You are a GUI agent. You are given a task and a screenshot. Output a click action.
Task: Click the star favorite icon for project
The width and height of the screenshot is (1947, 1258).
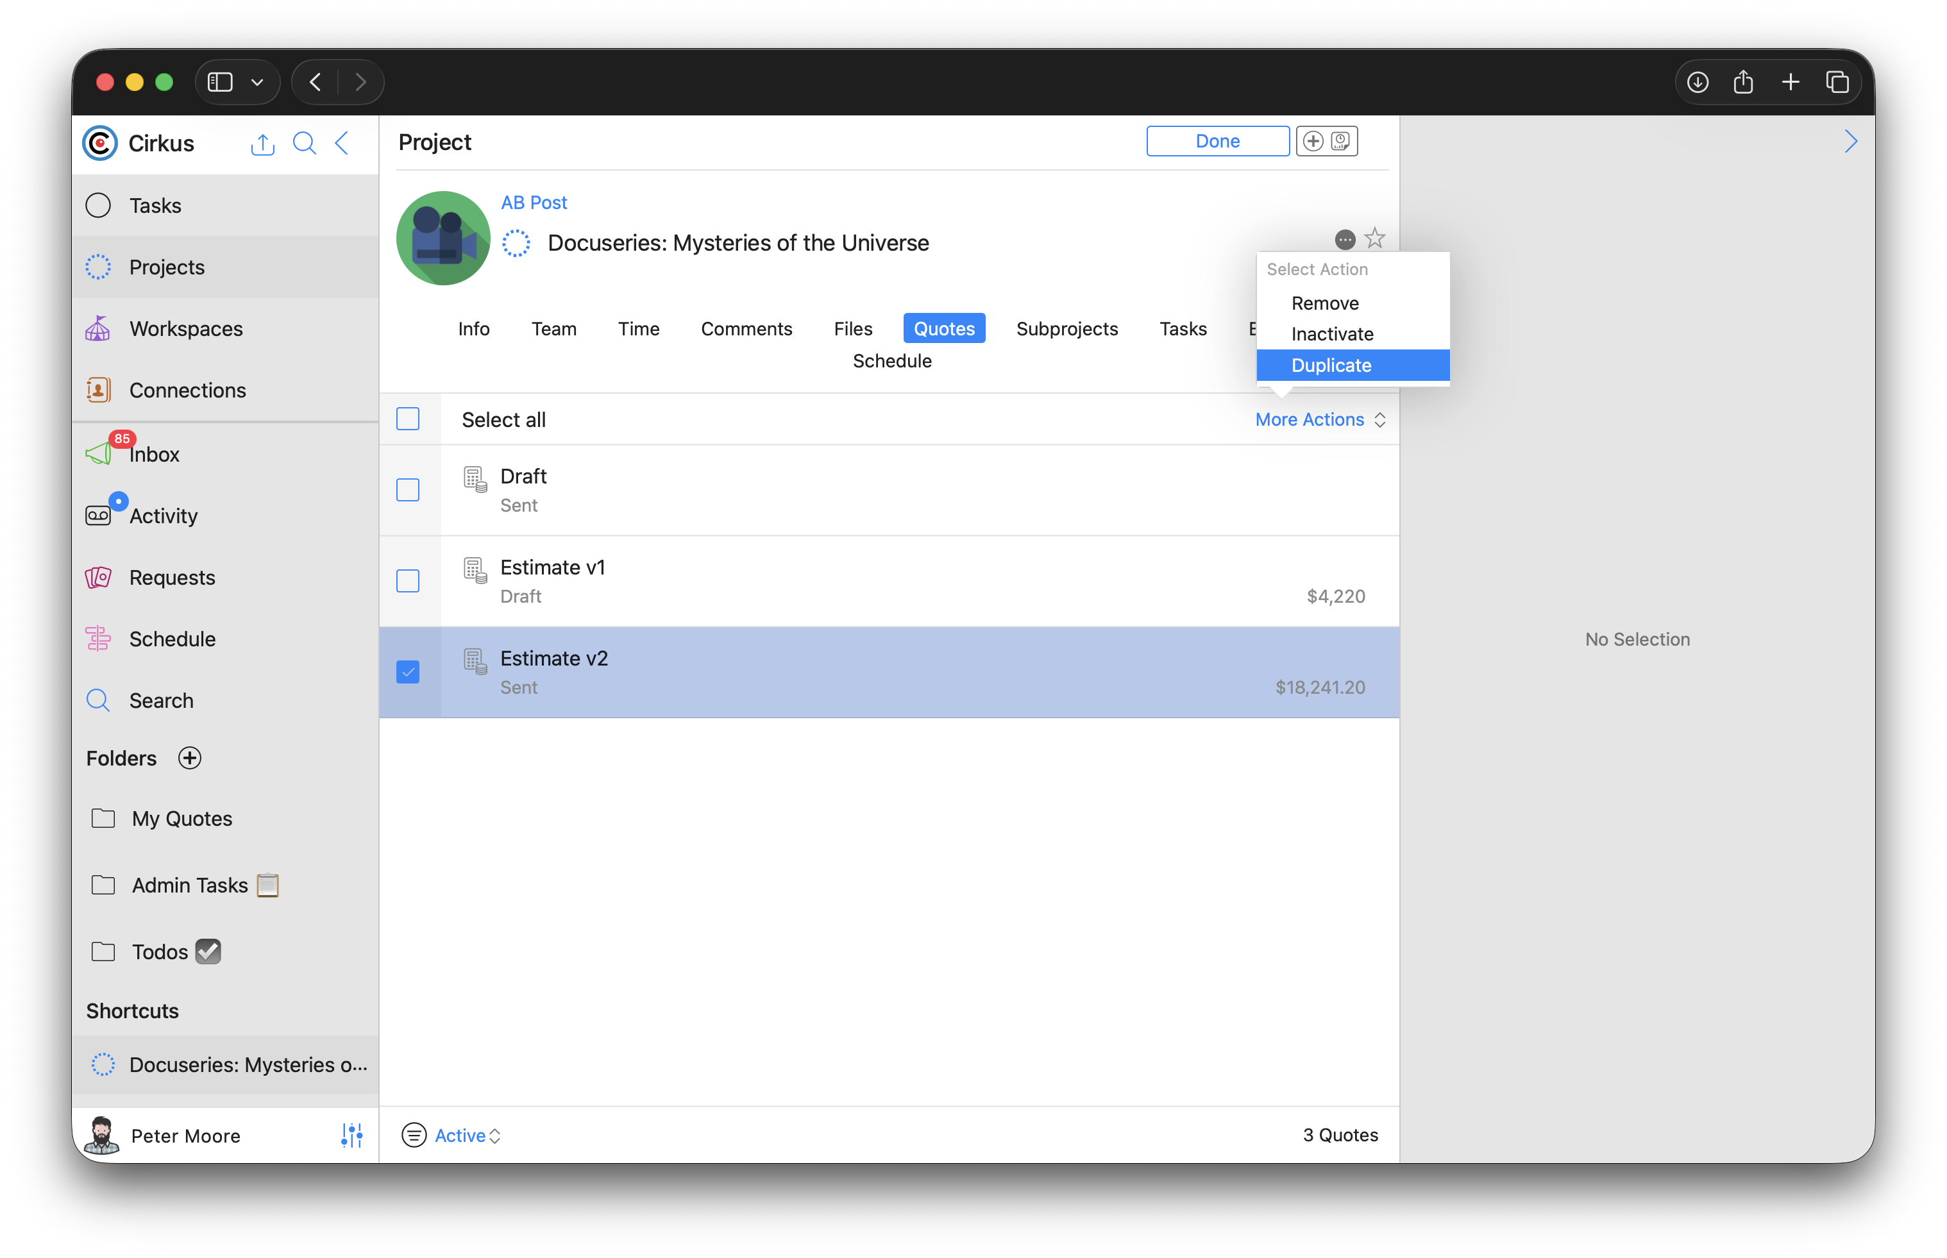(1375, 238)
